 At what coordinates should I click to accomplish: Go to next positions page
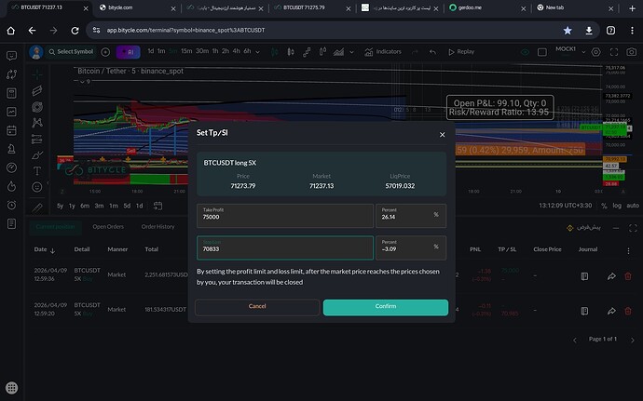click(633, 340)
